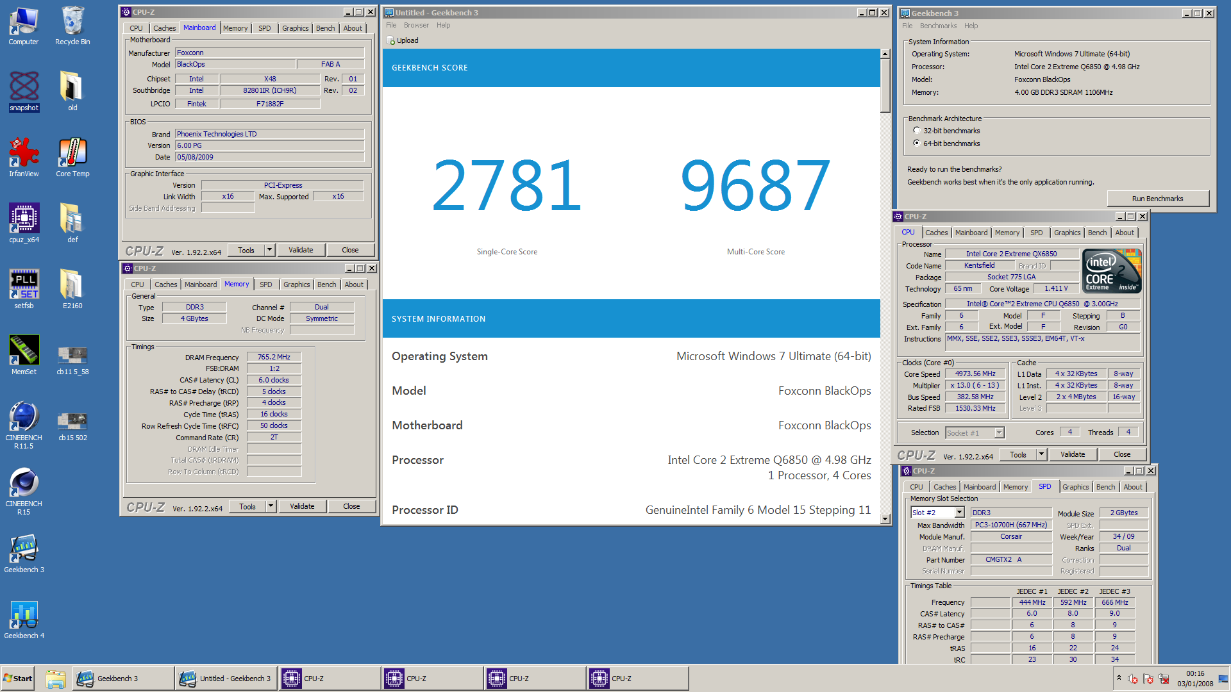Switch to Bench tab in Memory CPU-Z window
The height and width of the screenshot is (692, 1231).
[x=326, y=284]
